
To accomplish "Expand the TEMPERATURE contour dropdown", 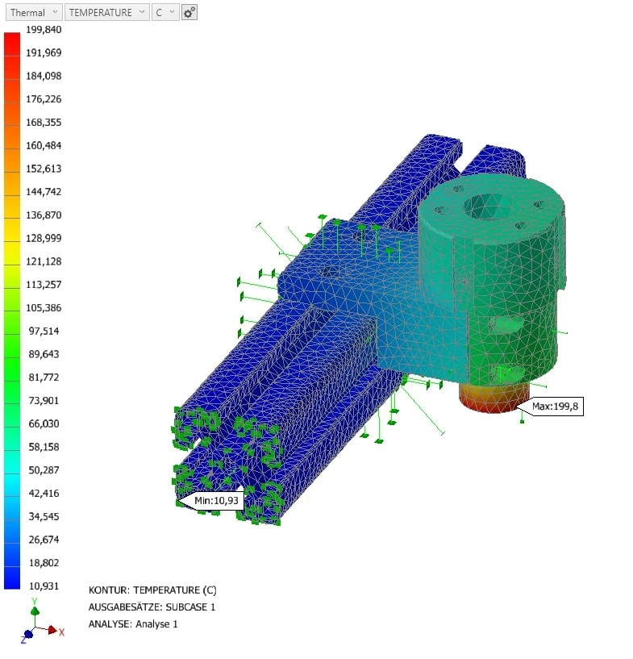I will [106, 13].
